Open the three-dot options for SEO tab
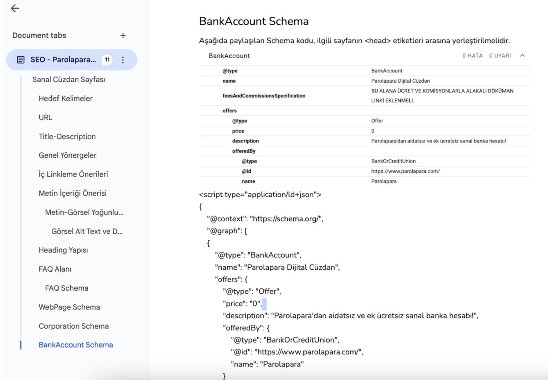548x380 pixels. [123, 60]
